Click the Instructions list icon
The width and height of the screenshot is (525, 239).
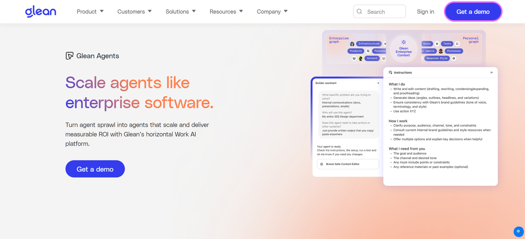coord(390,72)
